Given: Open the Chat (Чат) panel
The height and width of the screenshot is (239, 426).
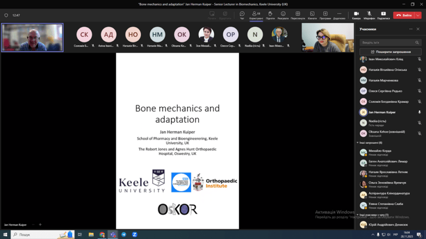Looking at the screenshot, I should (x=242, y=15).
